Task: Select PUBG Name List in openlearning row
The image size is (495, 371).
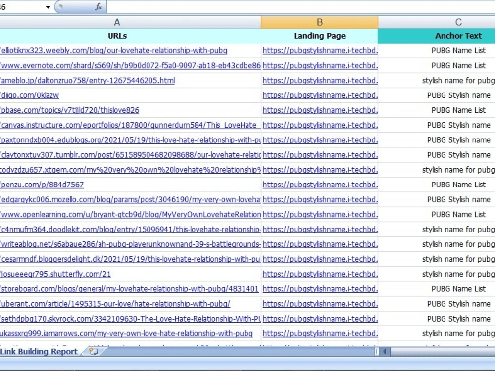Action: click(x=458, y=214)
